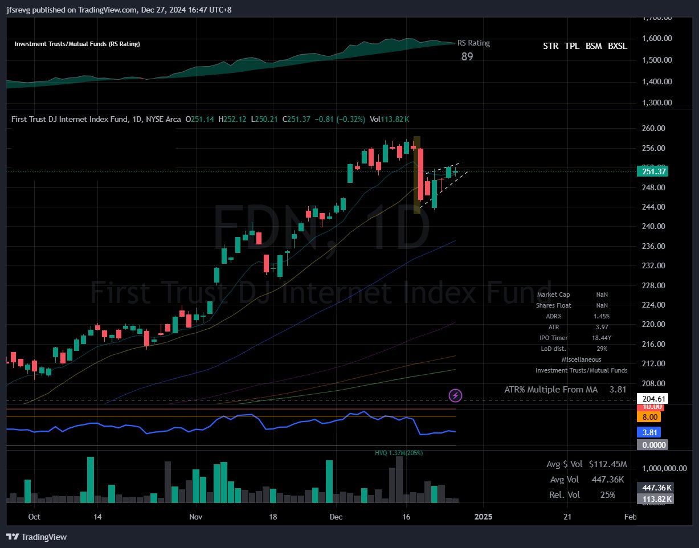
Task: Click the Miscellaneous sector text
Action: [581, 359]
